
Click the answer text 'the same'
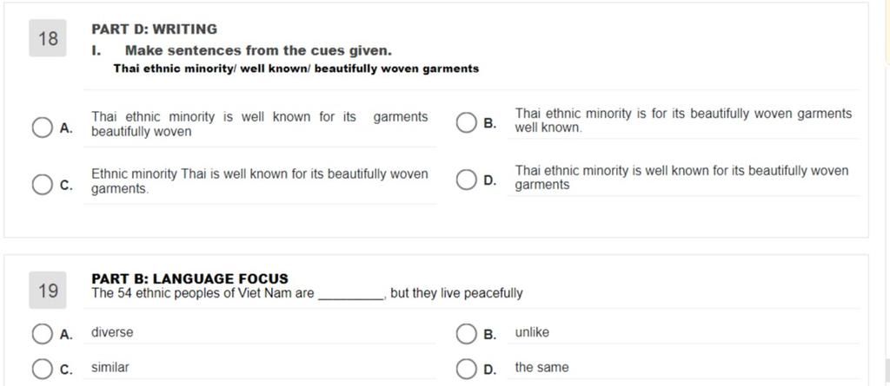[541, 367]
